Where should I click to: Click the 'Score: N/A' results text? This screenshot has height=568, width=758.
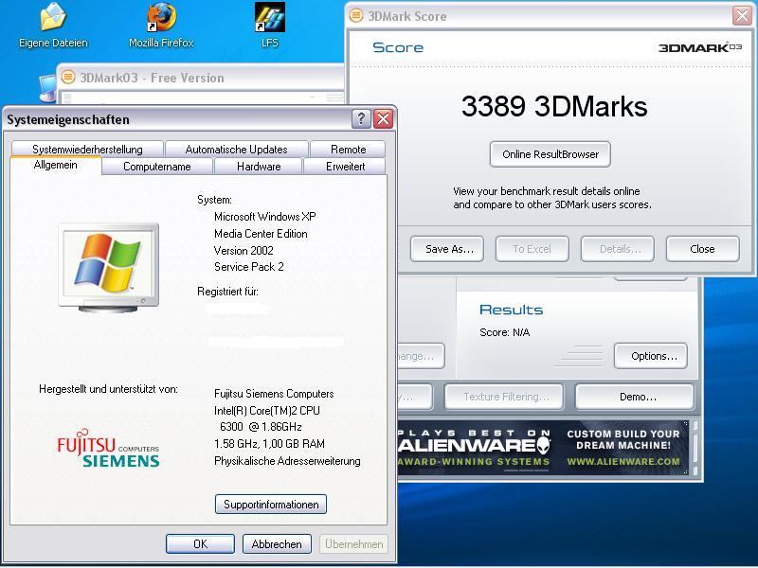504,332
